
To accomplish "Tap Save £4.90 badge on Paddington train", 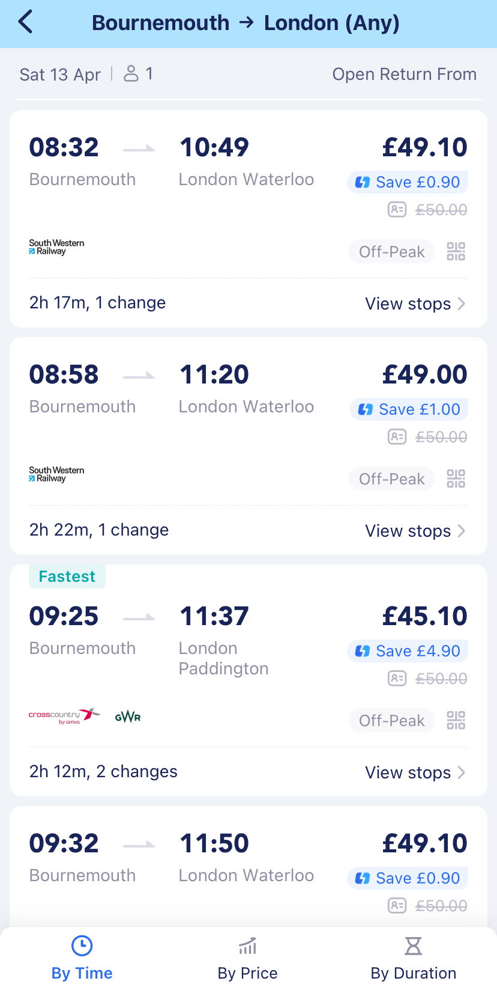I will (408, 651).
